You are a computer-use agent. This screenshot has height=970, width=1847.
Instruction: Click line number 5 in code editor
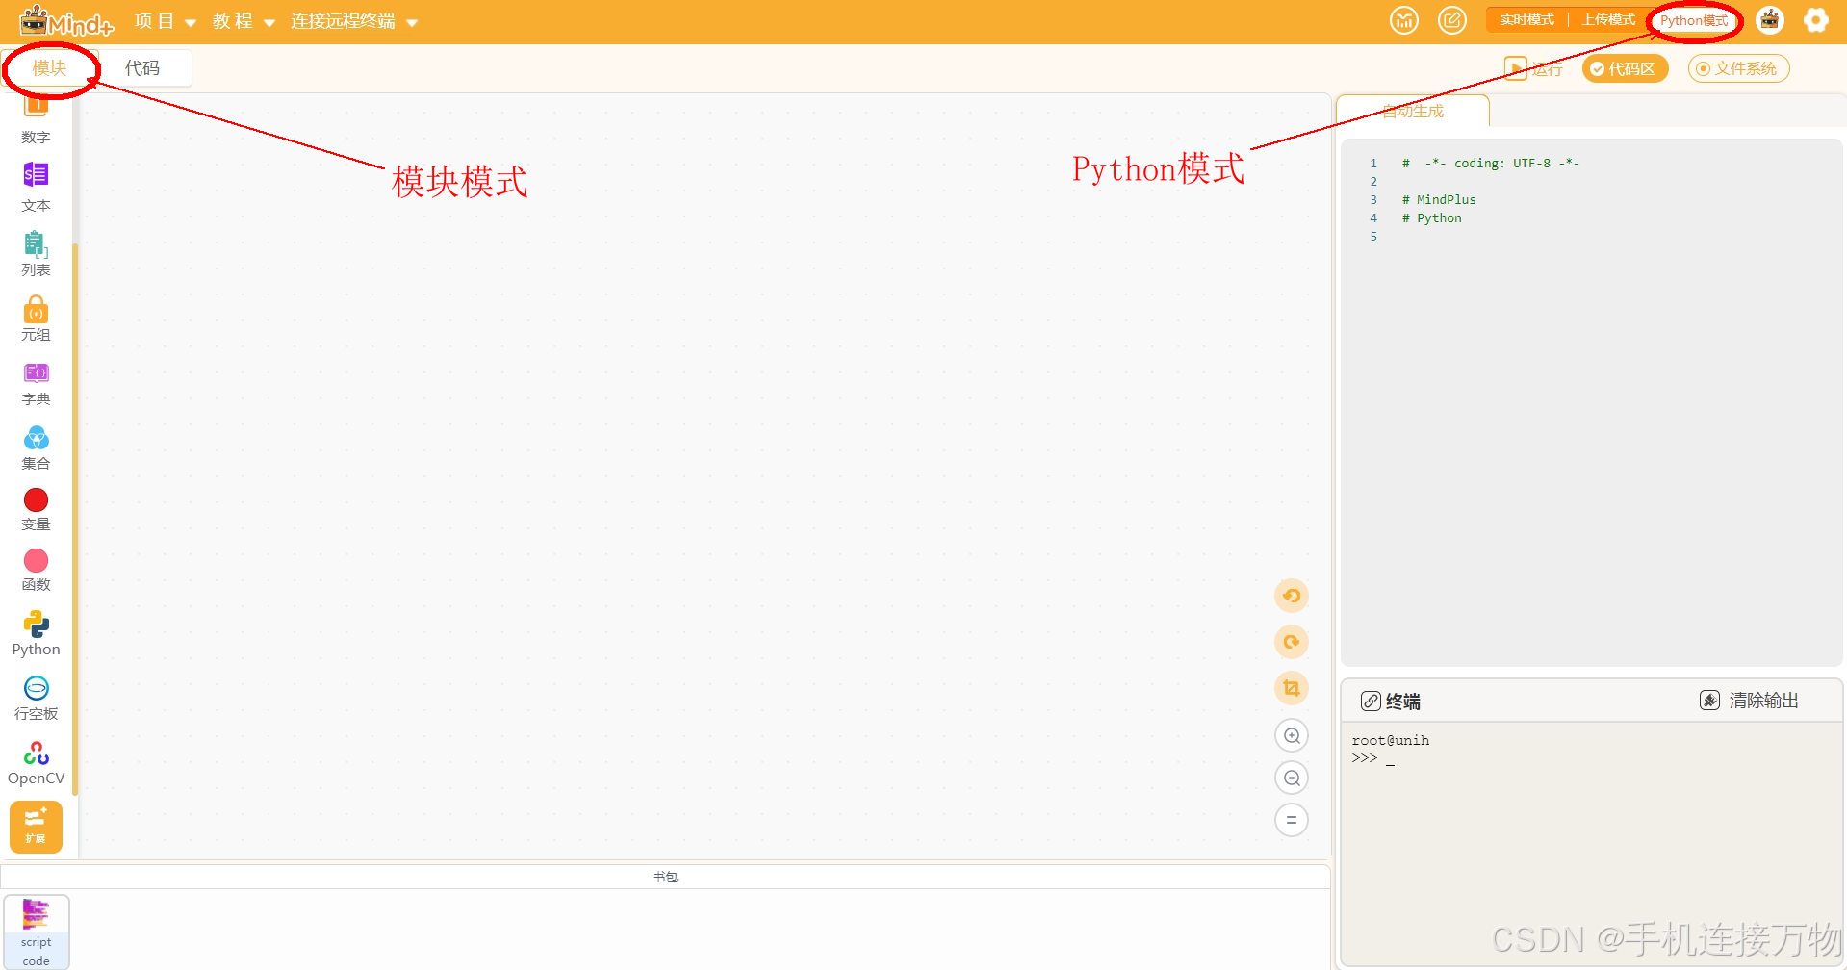1373,237
